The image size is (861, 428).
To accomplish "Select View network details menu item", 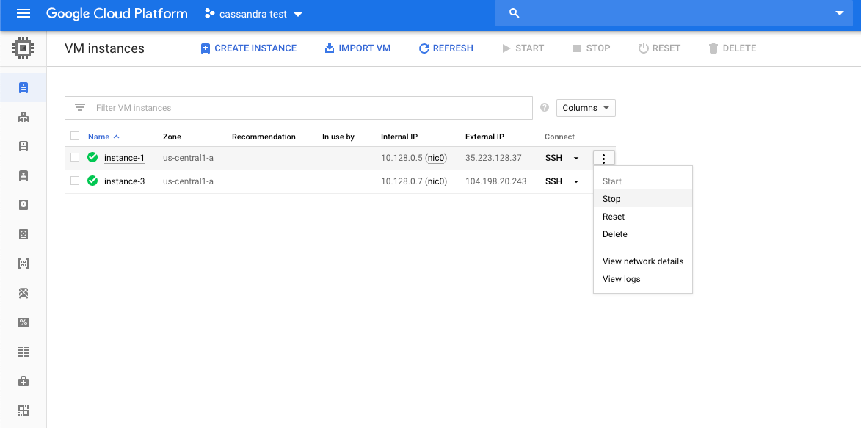I will [x=643, y=261].
